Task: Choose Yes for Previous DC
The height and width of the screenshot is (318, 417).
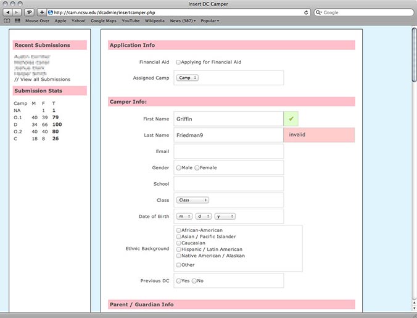Action: pos(178,281)
